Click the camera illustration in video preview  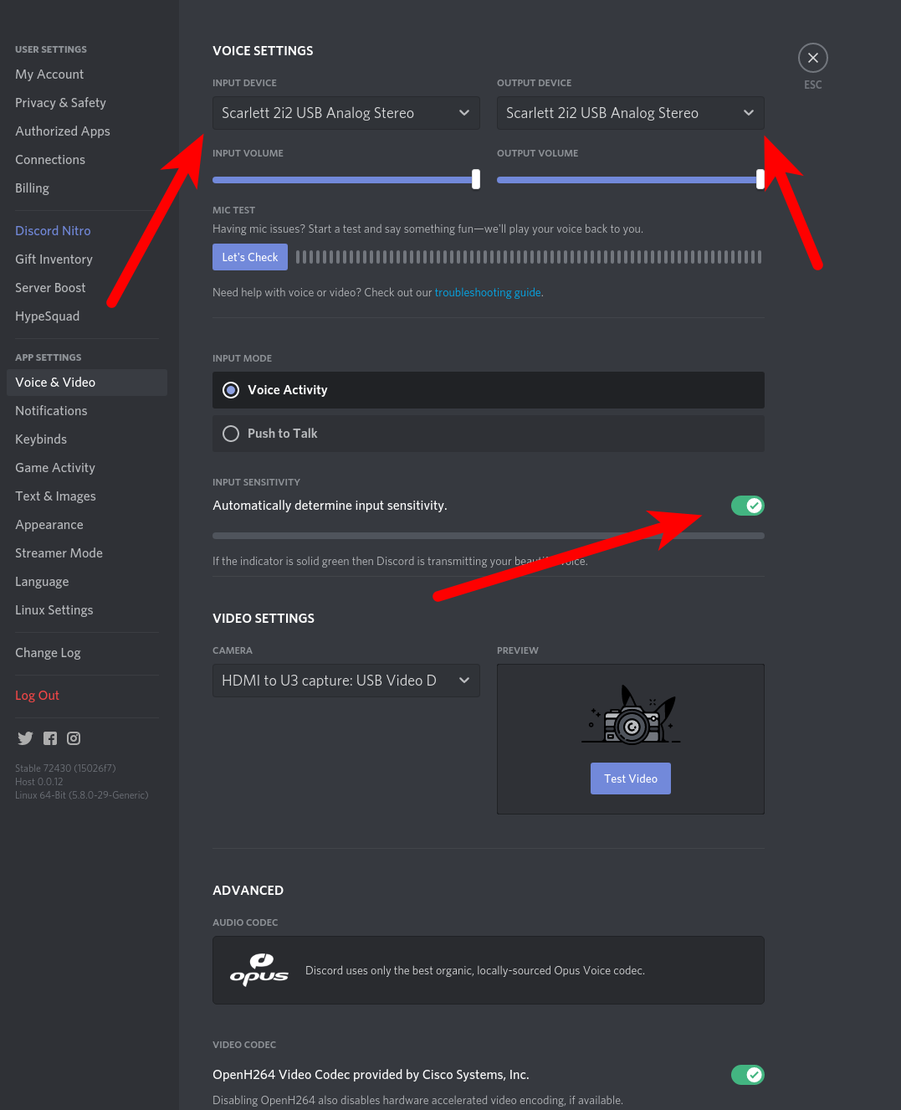tap(632, 717)
